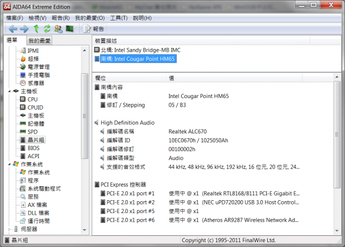Collapse the 主機板 parent node
345x247 pixels.
click(9, 91)
